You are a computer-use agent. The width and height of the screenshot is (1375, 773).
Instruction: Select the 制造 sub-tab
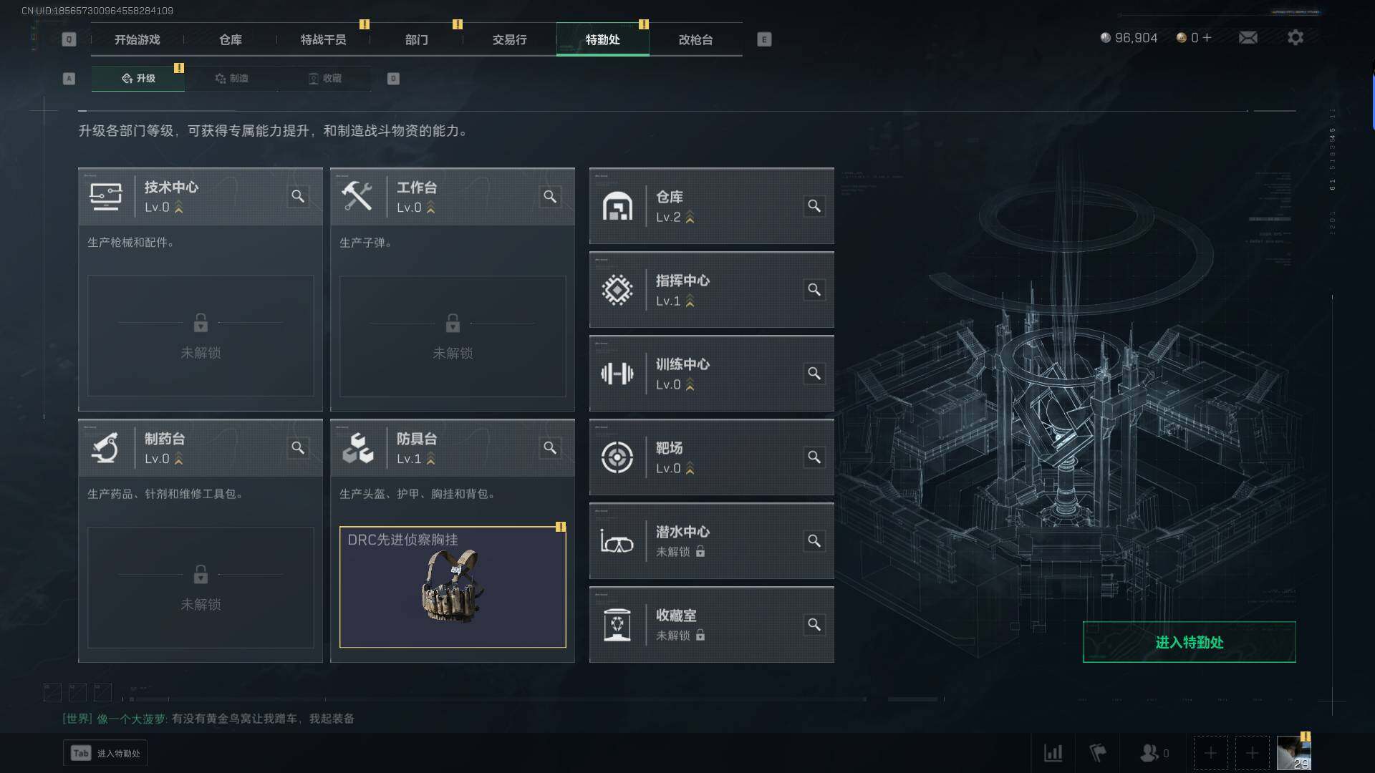click(x=231, y=78)
